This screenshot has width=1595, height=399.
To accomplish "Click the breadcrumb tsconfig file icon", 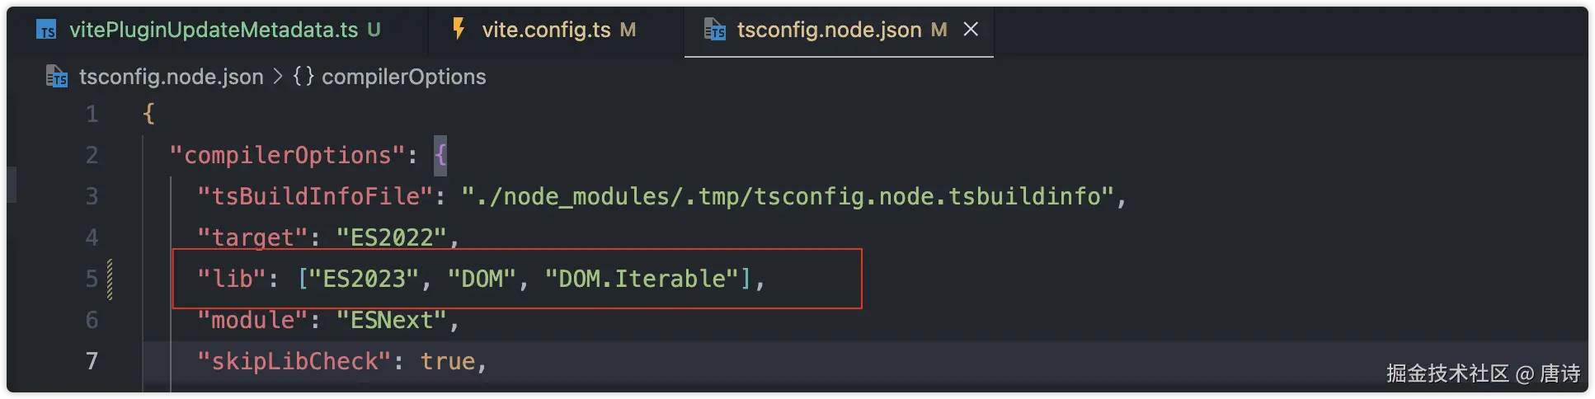I will coord(57,77).
